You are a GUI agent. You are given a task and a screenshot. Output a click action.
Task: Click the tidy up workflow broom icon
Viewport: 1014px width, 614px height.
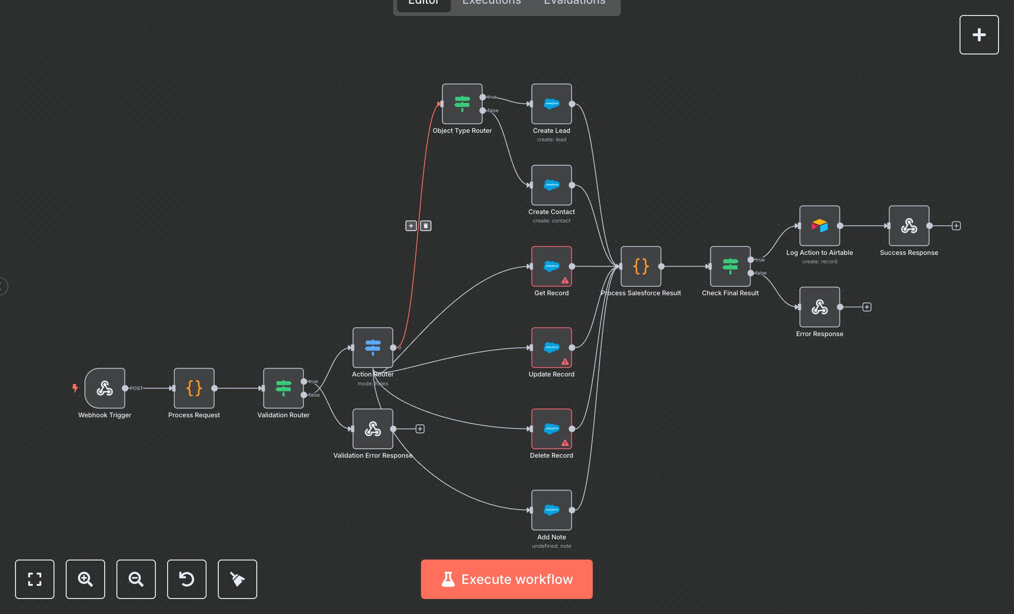pos(238,579)
